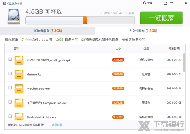The height and width of the screenshot is (134, 190).
Task: Select file name BaiduNetdiskUnite.exe
Action: (42, 117)
